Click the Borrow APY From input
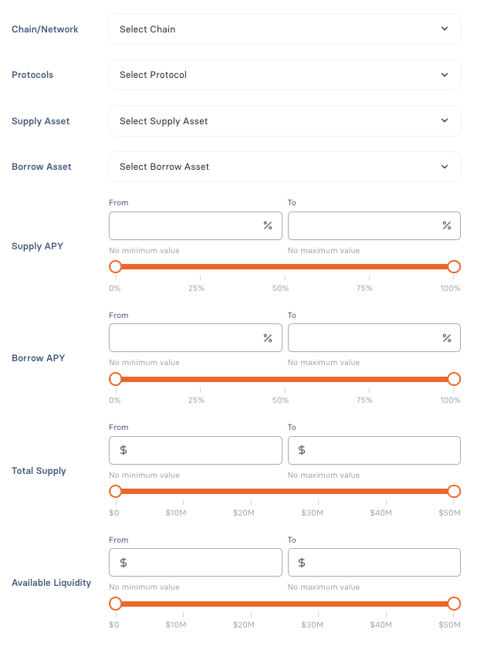 [x=185, y=338]
